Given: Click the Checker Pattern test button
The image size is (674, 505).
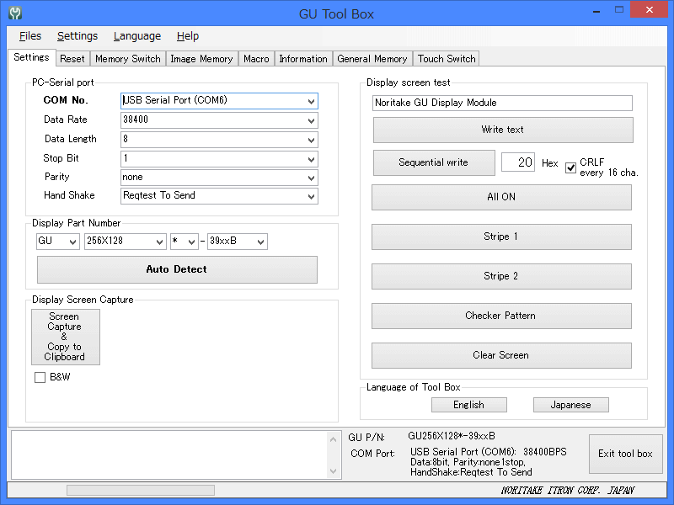Looking at the screenshot, I should coord(501,316).
